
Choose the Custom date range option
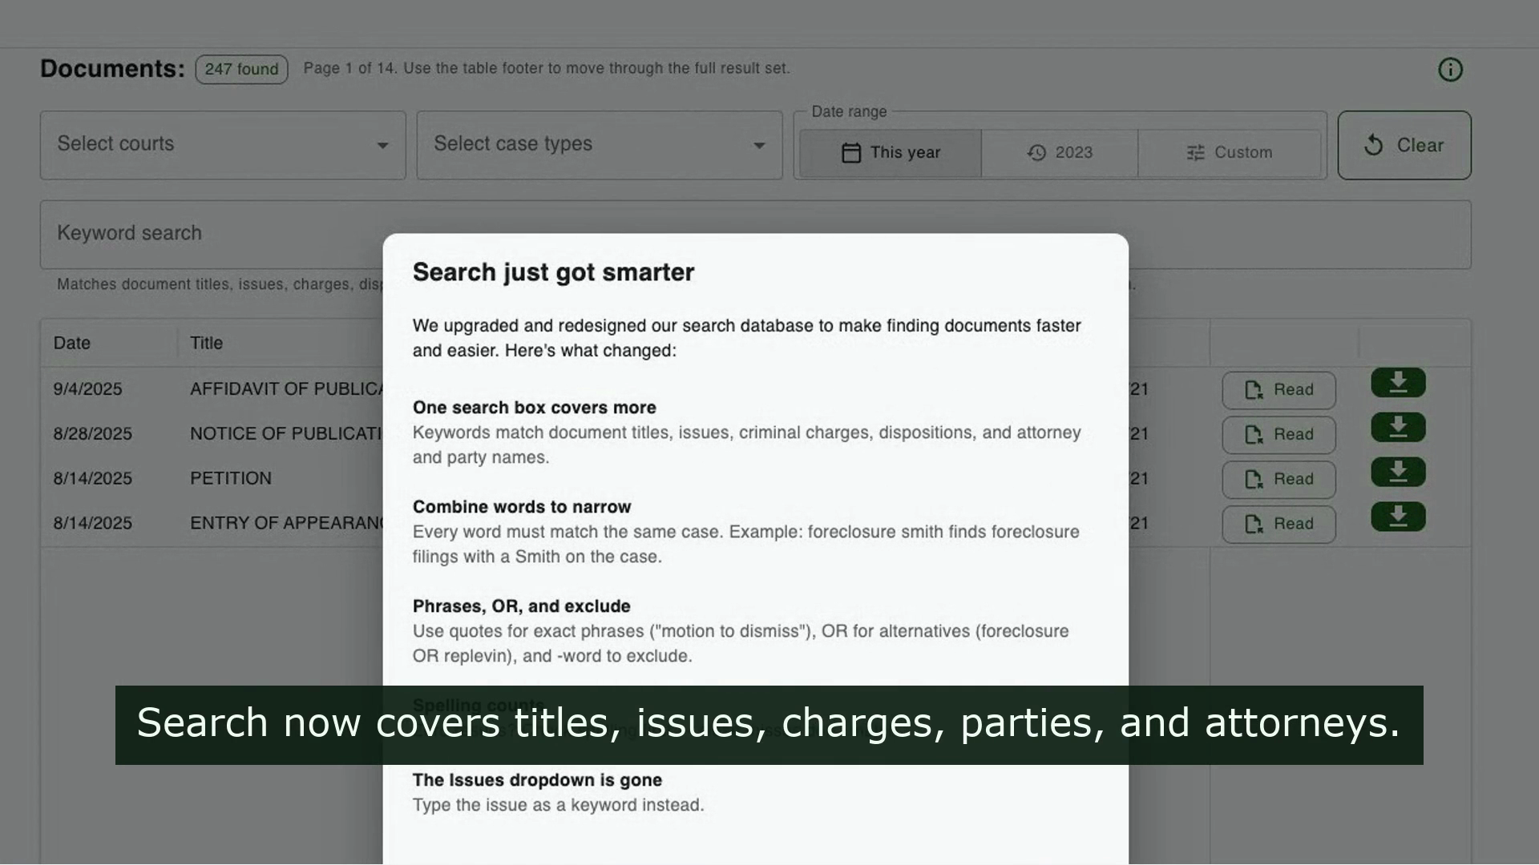click(1229, 153)
